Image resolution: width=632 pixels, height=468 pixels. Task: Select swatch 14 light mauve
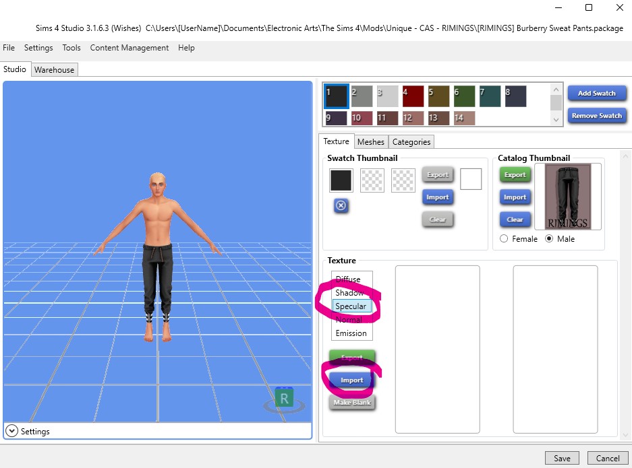tap(464, 119)
